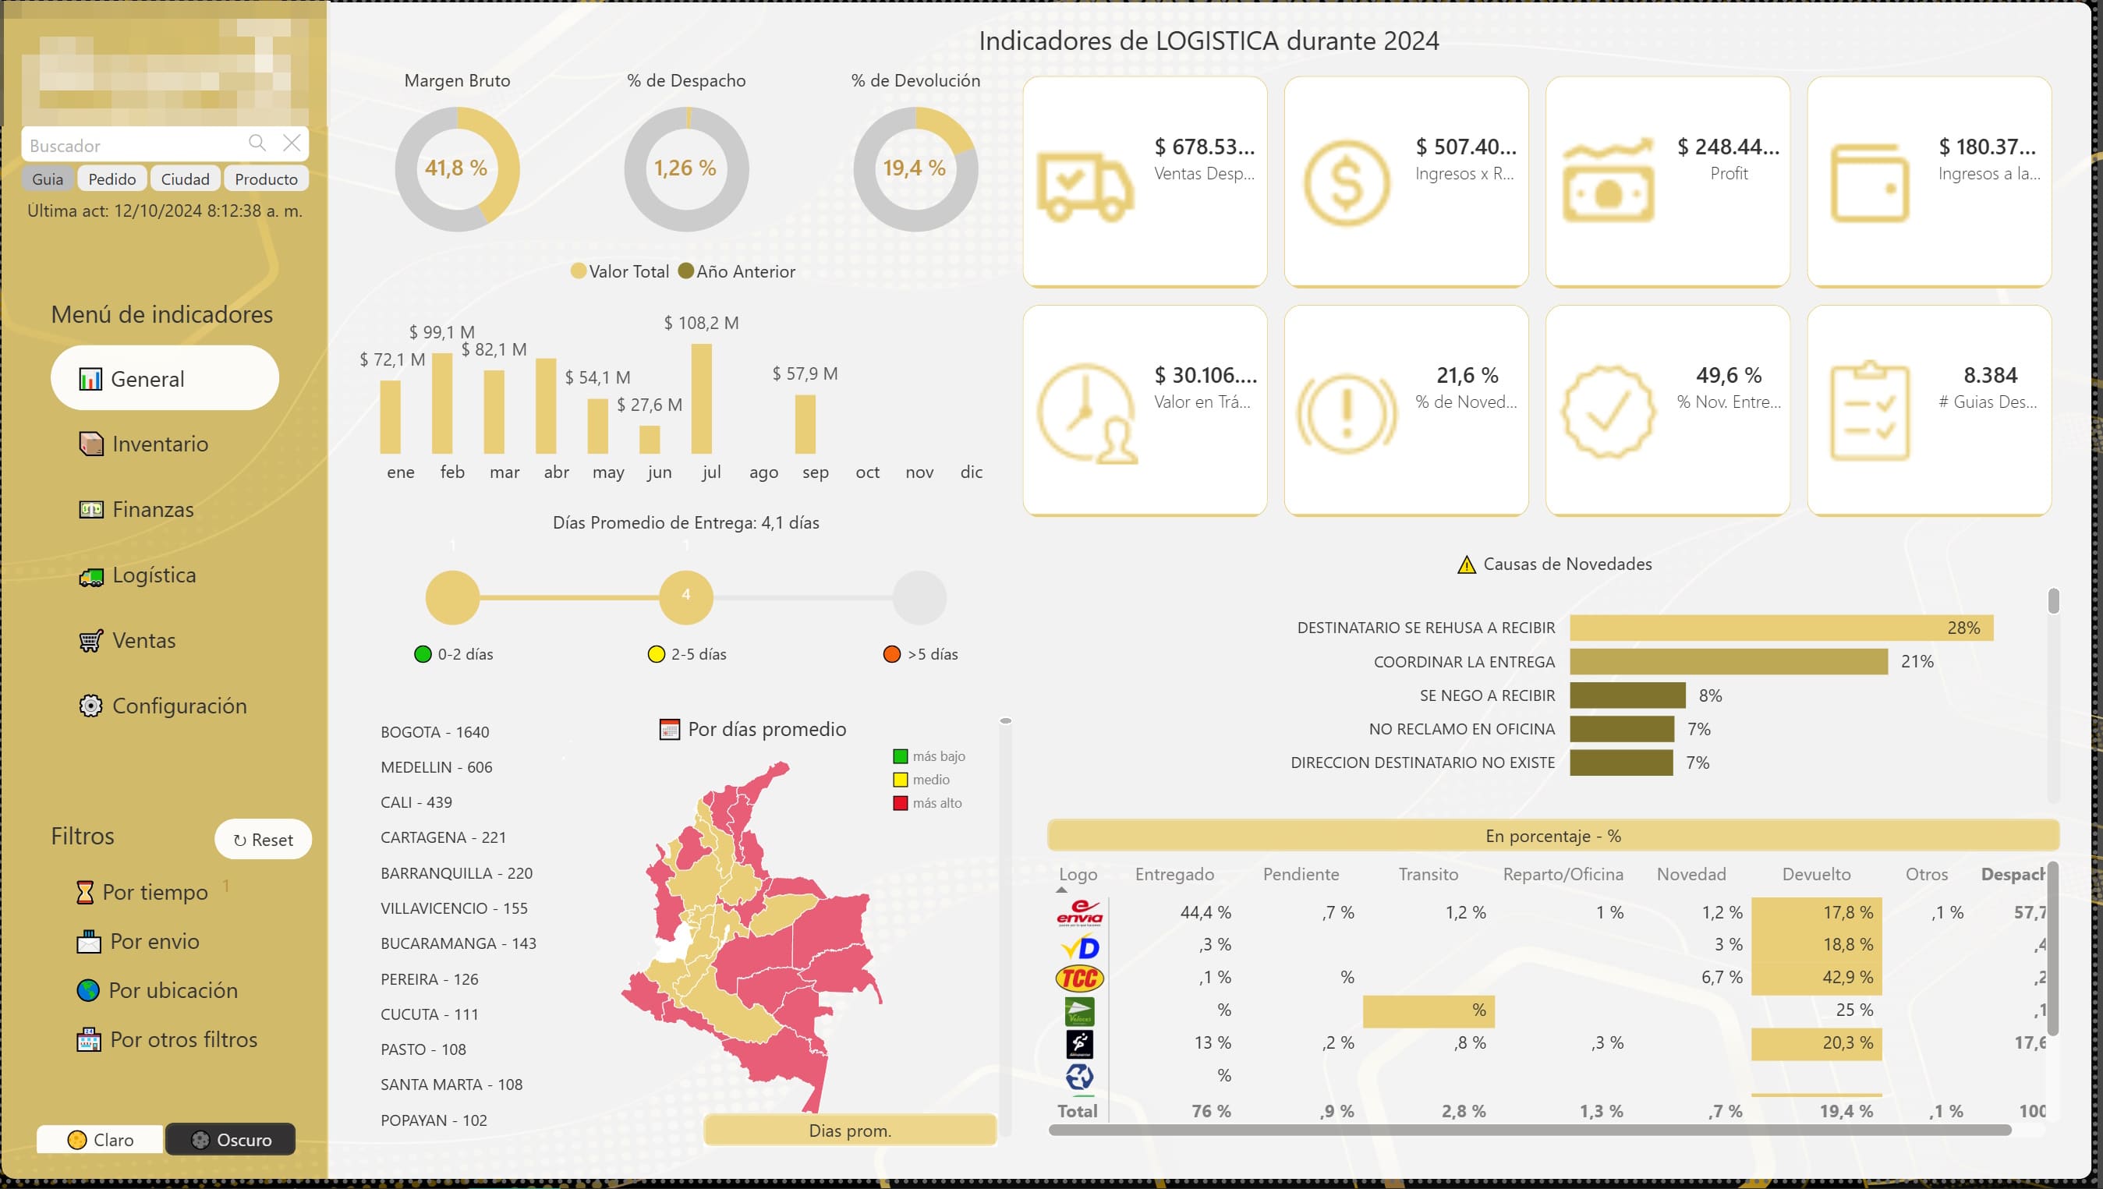Click the alert % de Novedad icon

[1347, 412]
